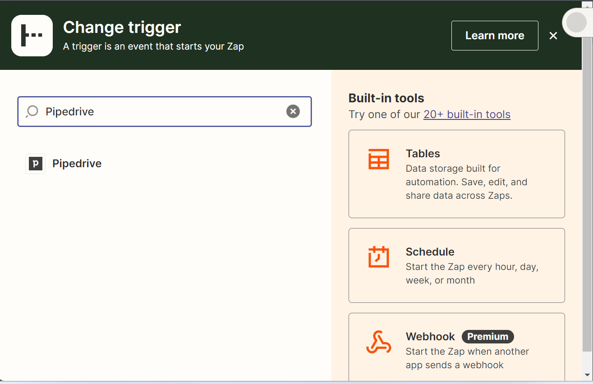Screen dimensions: 593x384
Task: Click the orange Webhook icon
Action: tap(378, 343)
